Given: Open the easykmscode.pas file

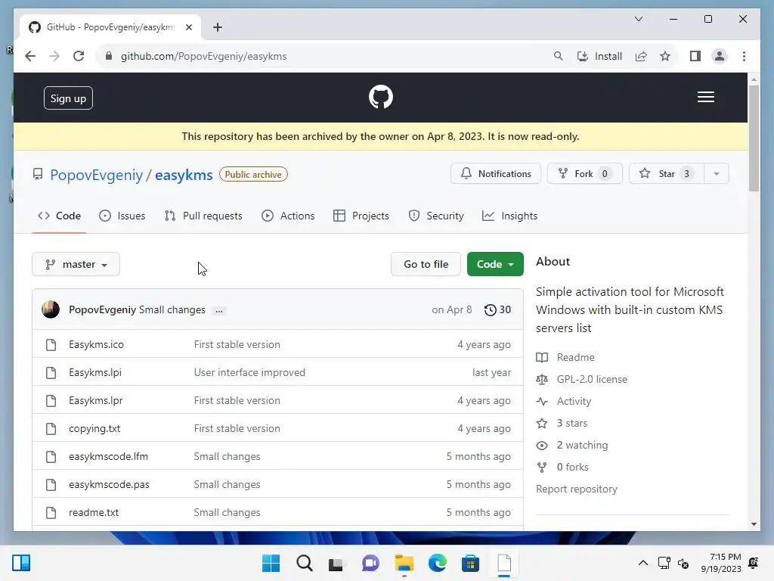Looking at the screenshot, I should click(x=109, y=485).
